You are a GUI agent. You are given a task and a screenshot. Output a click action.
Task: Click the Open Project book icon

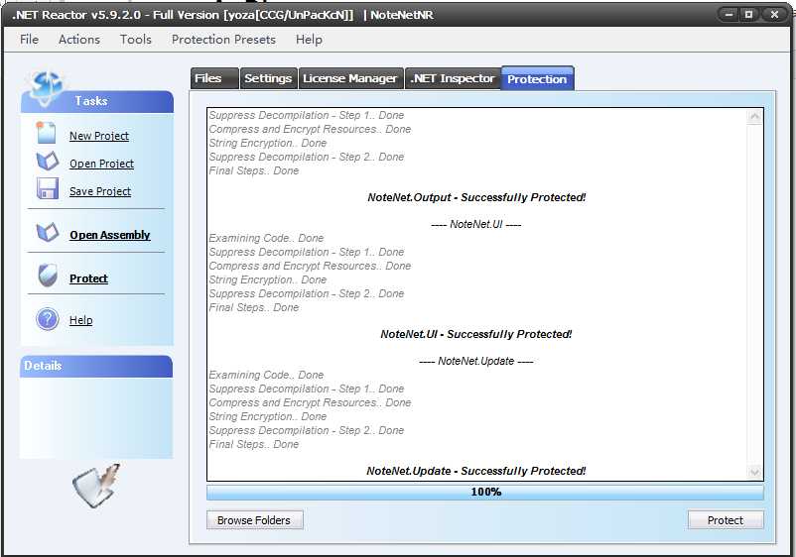pyautogui.click(x=48, y=162)
